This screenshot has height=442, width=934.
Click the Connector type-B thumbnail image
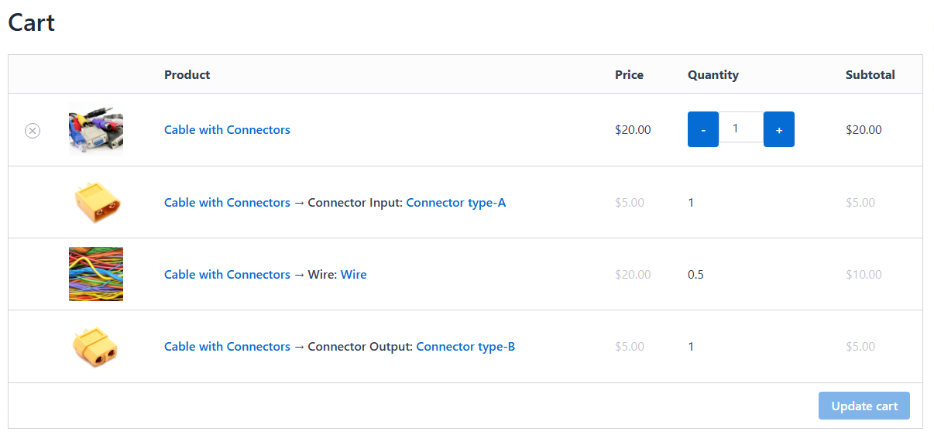(96, 346)
